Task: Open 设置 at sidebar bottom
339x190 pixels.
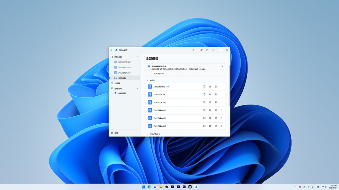Action: (116, 133)
